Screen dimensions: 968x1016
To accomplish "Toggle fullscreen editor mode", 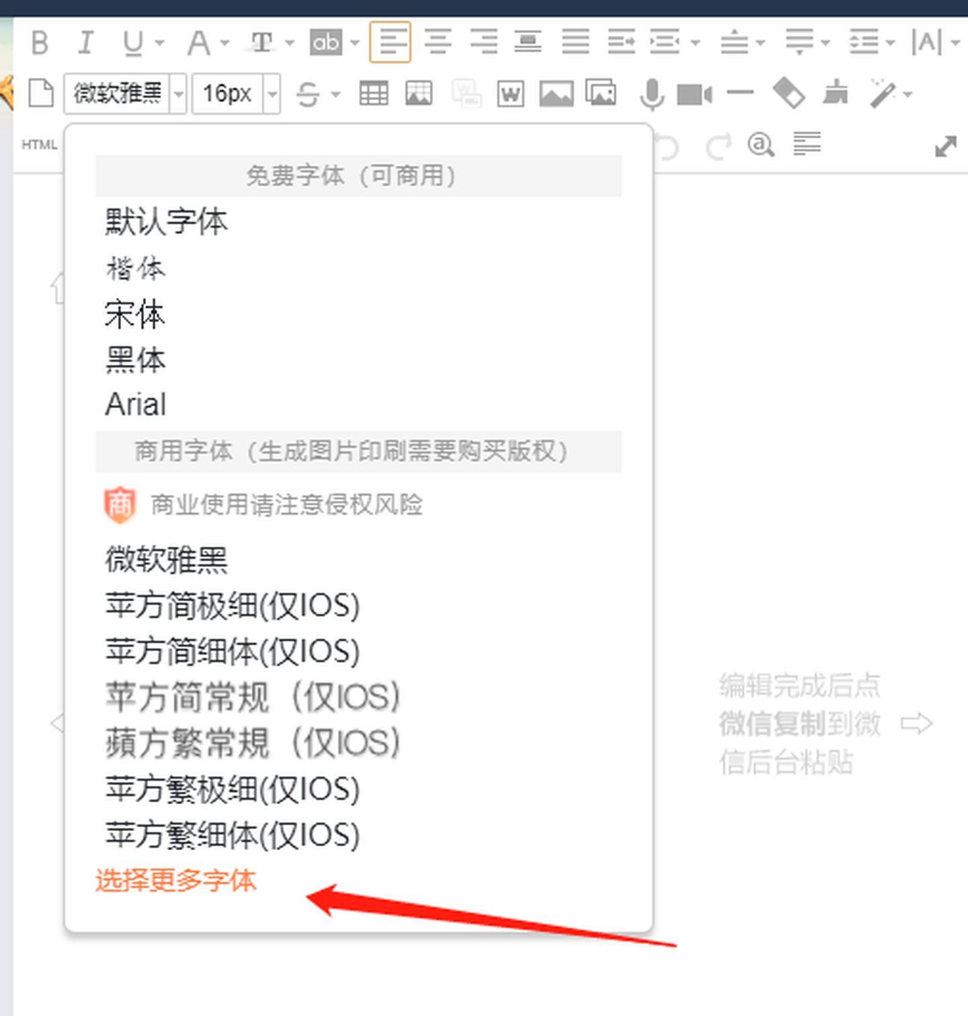I will click(x=946, y=146).
